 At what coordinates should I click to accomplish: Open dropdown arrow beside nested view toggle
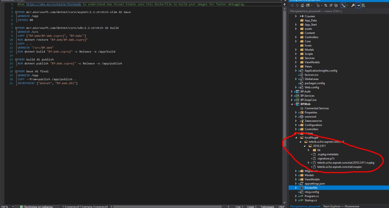pyautogui.click(x=347, y=5)
